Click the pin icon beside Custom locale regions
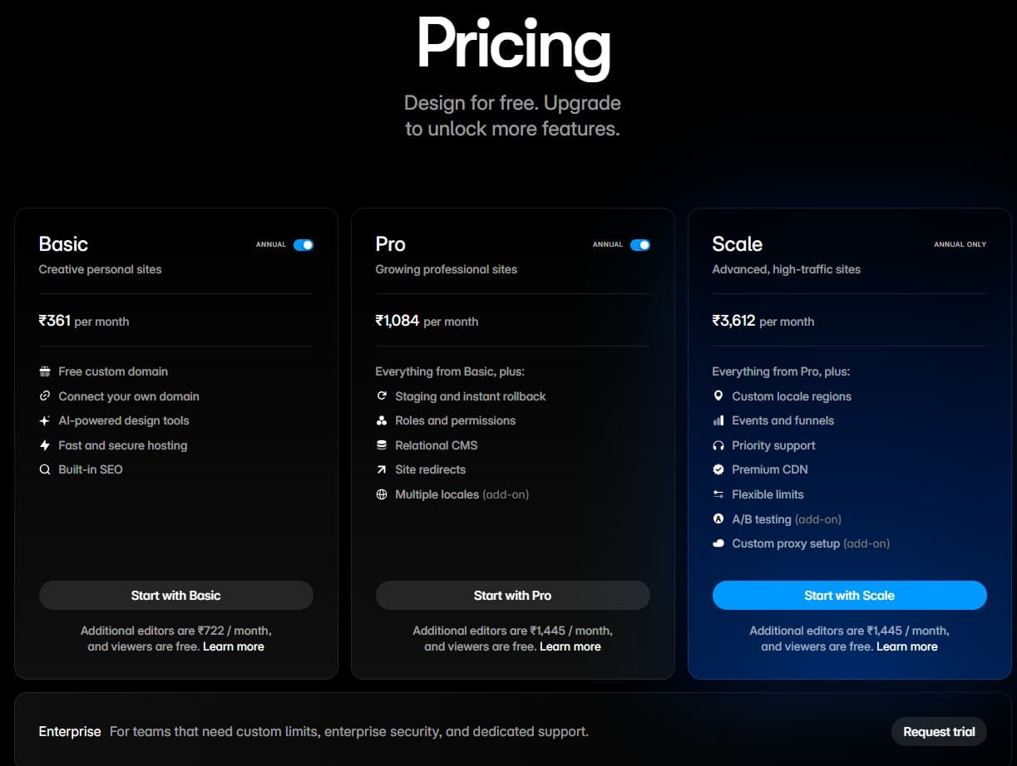The width and height of the screenshot is (1017, 766). 718,396
